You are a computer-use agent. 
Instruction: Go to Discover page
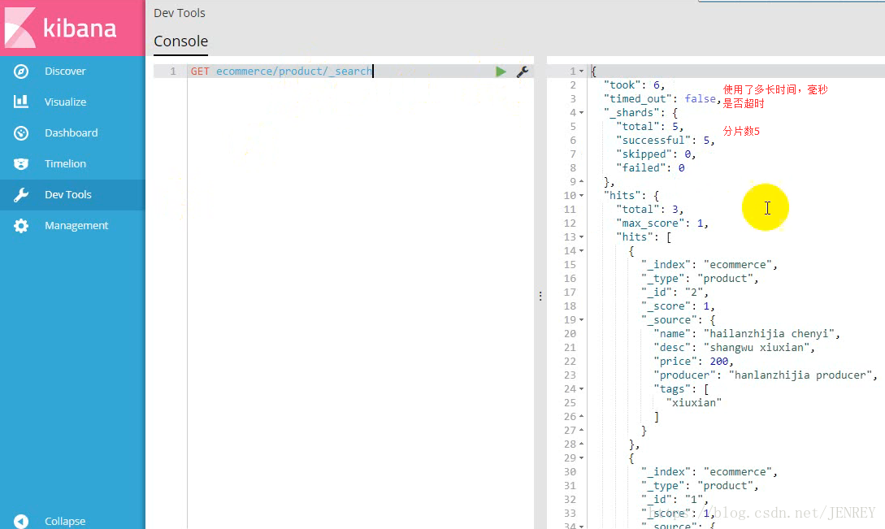(x=66, y=72)
